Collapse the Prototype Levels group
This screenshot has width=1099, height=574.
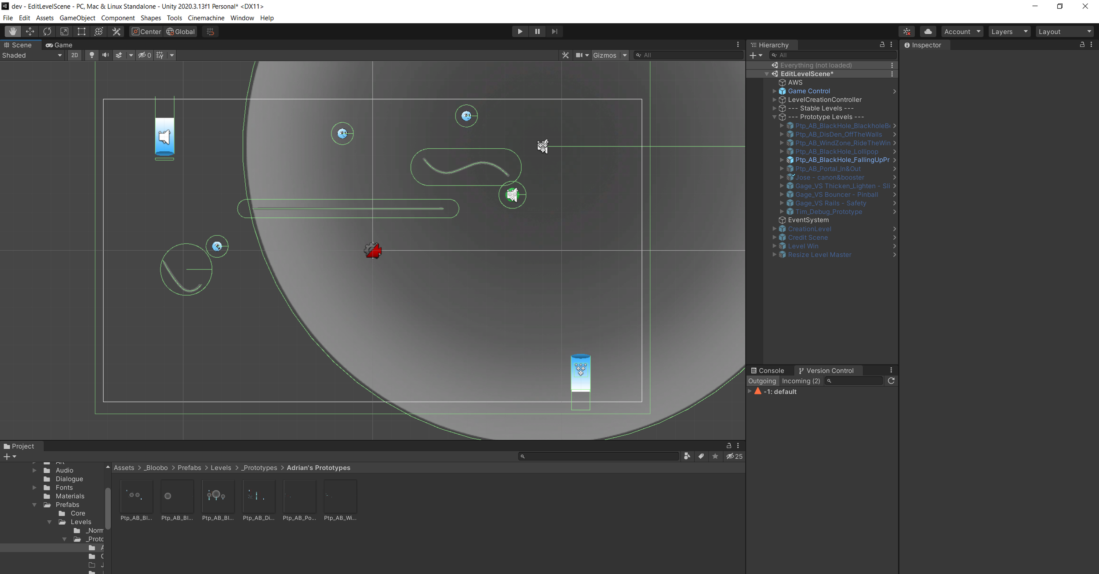click(x=775, y=117)
